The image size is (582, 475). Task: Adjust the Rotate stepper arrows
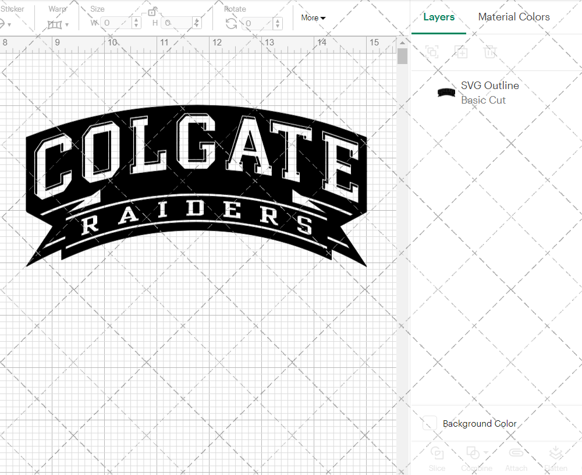277,23
